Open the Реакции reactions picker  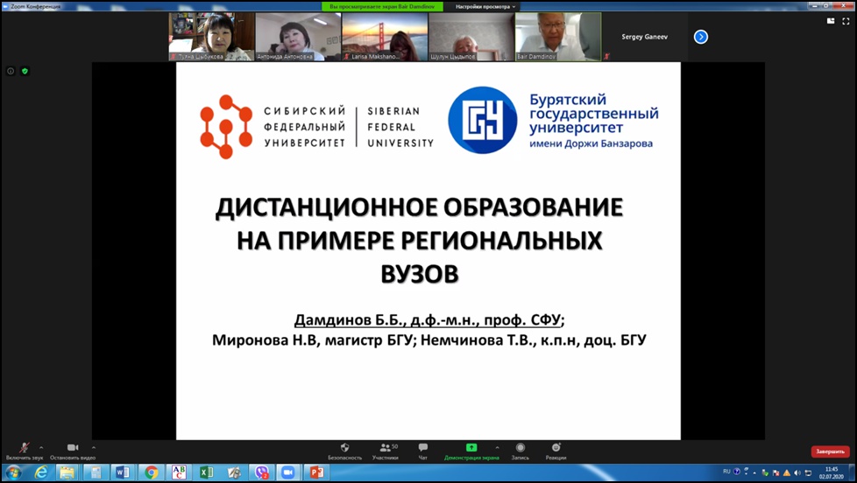point(556,450)
